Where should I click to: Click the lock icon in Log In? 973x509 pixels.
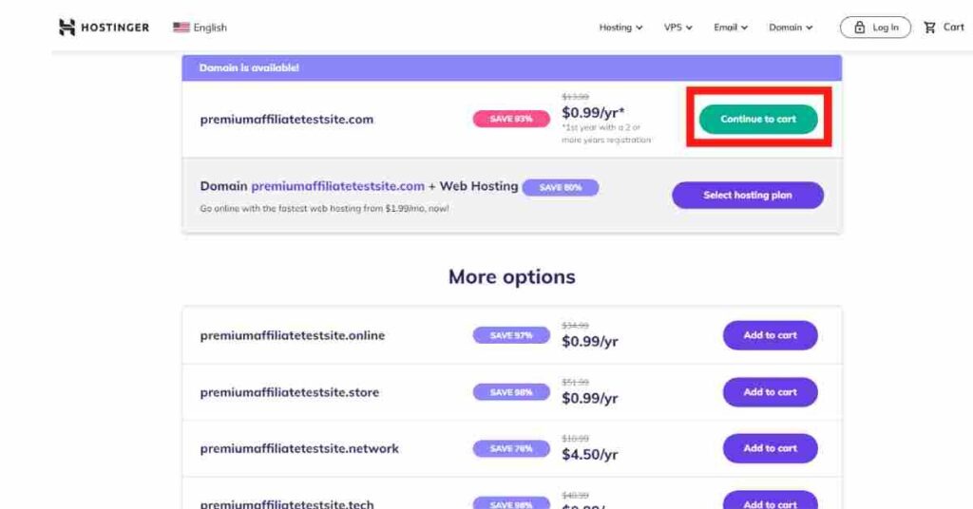[x=859, y=28]
